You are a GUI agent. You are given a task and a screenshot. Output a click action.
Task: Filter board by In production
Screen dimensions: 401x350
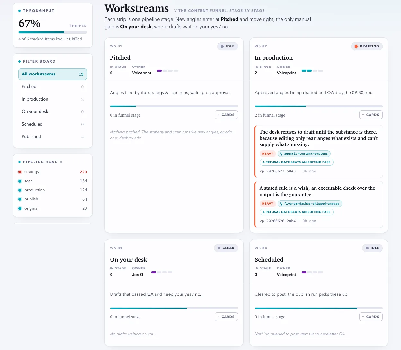point(53,99)
